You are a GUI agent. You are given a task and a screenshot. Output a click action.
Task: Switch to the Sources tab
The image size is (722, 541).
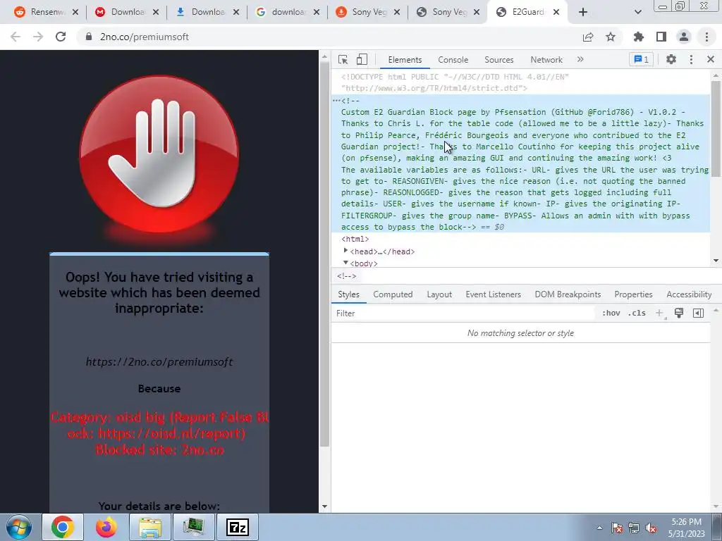click(x=498, y=60)
